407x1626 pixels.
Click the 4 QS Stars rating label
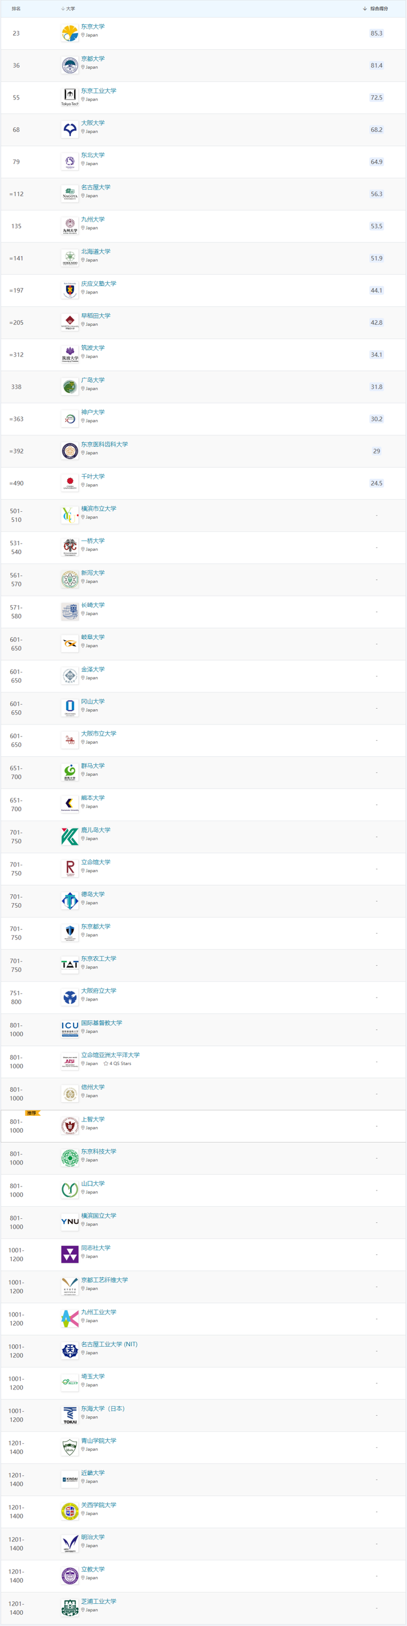point(118,1064)
